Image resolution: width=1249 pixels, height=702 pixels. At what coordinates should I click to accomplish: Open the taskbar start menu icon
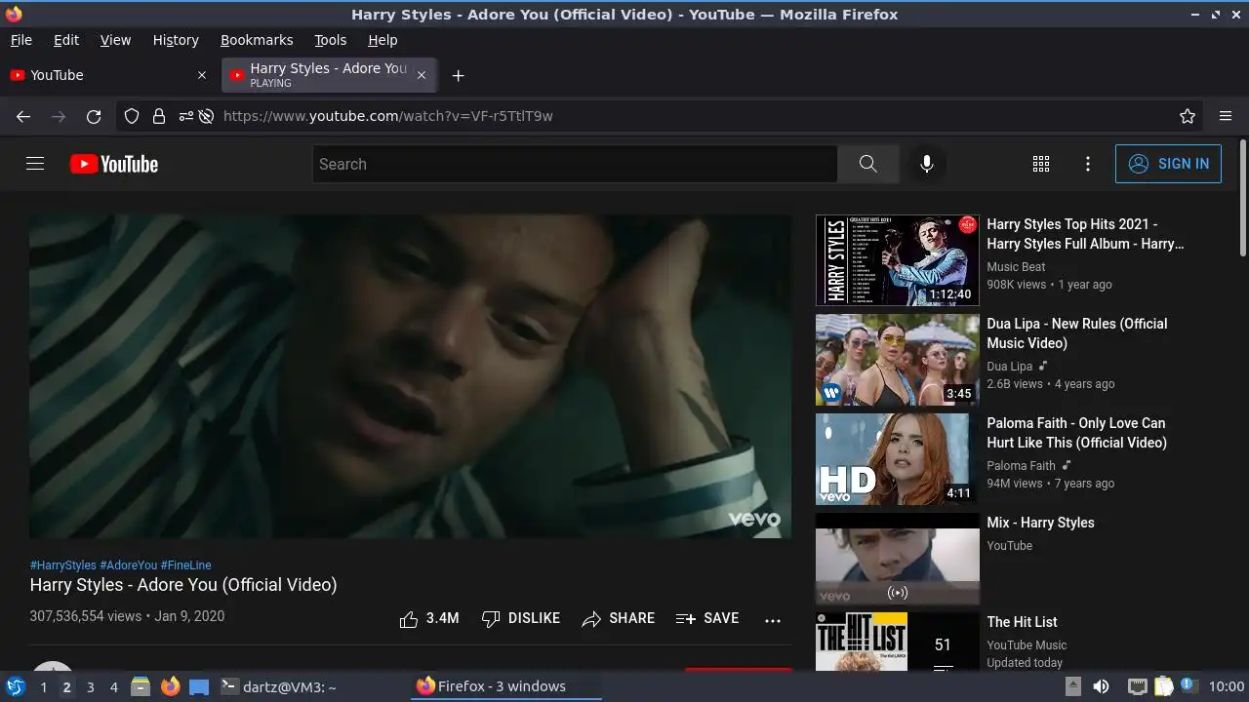[x=16, y=686]
